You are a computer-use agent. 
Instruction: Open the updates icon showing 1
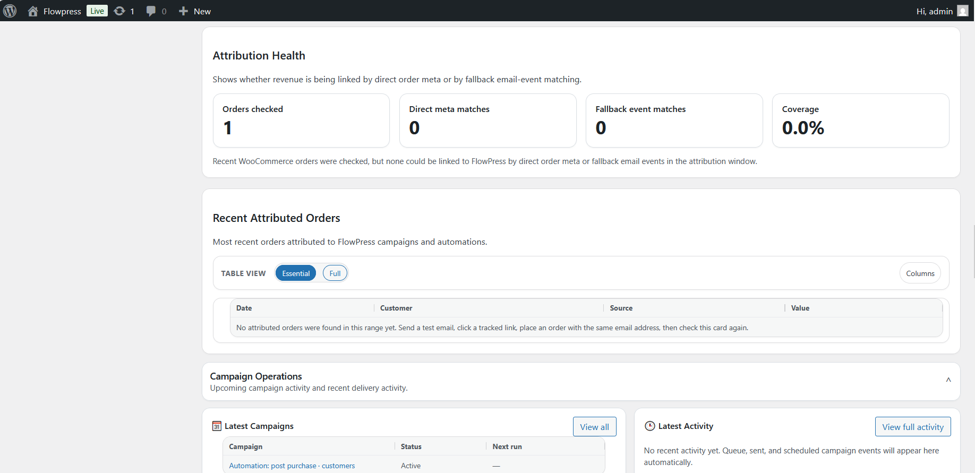tap(124, 11)
